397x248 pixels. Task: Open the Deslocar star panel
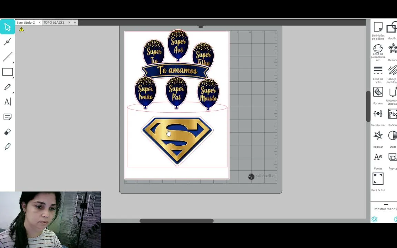click(393, 53)
